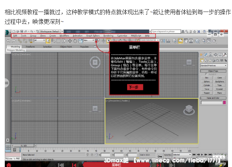
Task: Open the All selection filter dropdown
Action: [x=39, y=40]
